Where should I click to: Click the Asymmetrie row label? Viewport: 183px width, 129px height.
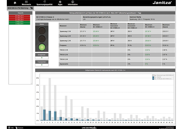[64, 64]
